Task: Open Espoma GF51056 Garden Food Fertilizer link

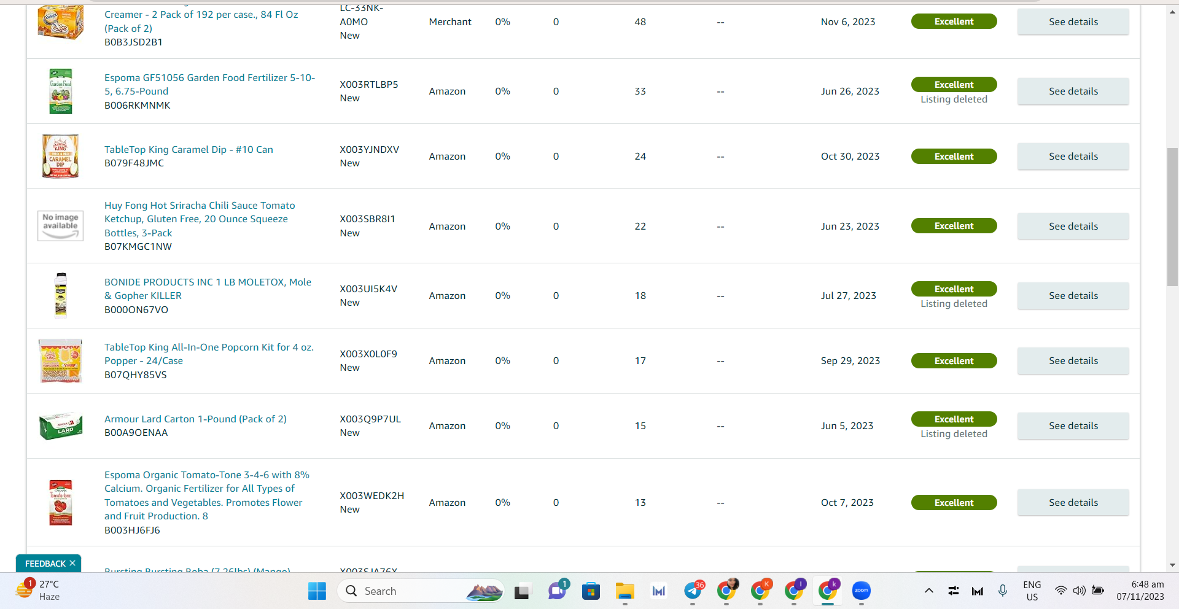Action: [x=209, y=85]
